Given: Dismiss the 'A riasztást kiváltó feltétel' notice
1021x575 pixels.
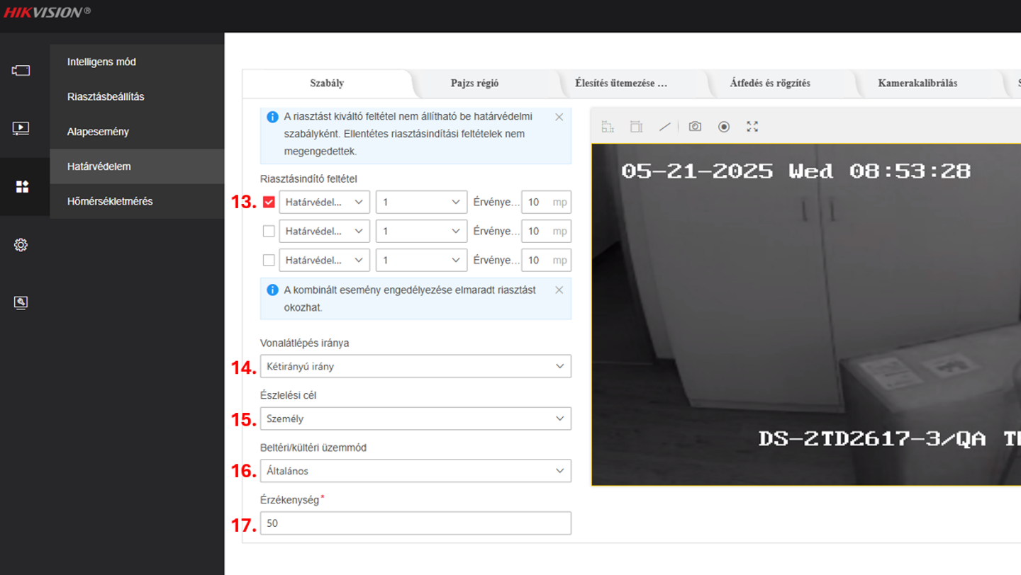Looking at the screenshot, I should (559, 117).
